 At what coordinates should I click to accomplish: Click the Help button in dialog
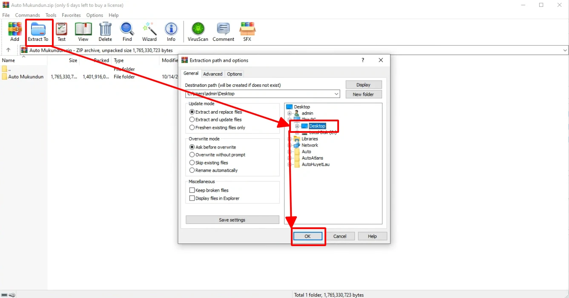coord(372,236)
